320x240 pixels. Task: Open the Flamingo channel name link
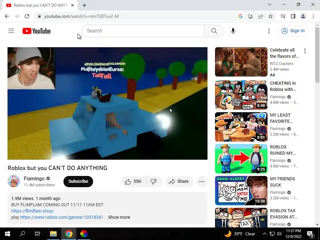[34, 178]
